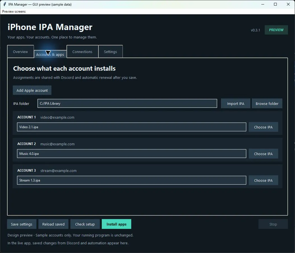295x253 pixels.
Task: Click the feather app icon in title bar
Action: [5, 4]
